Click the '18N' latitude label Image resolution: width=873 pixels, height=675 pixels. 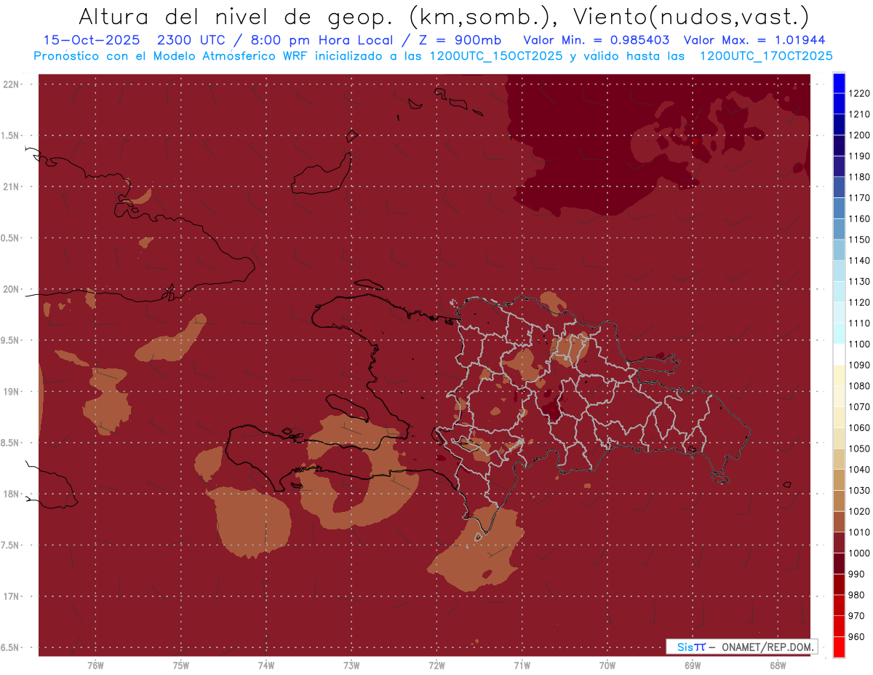pyautogui.click(x=12, y=494)
